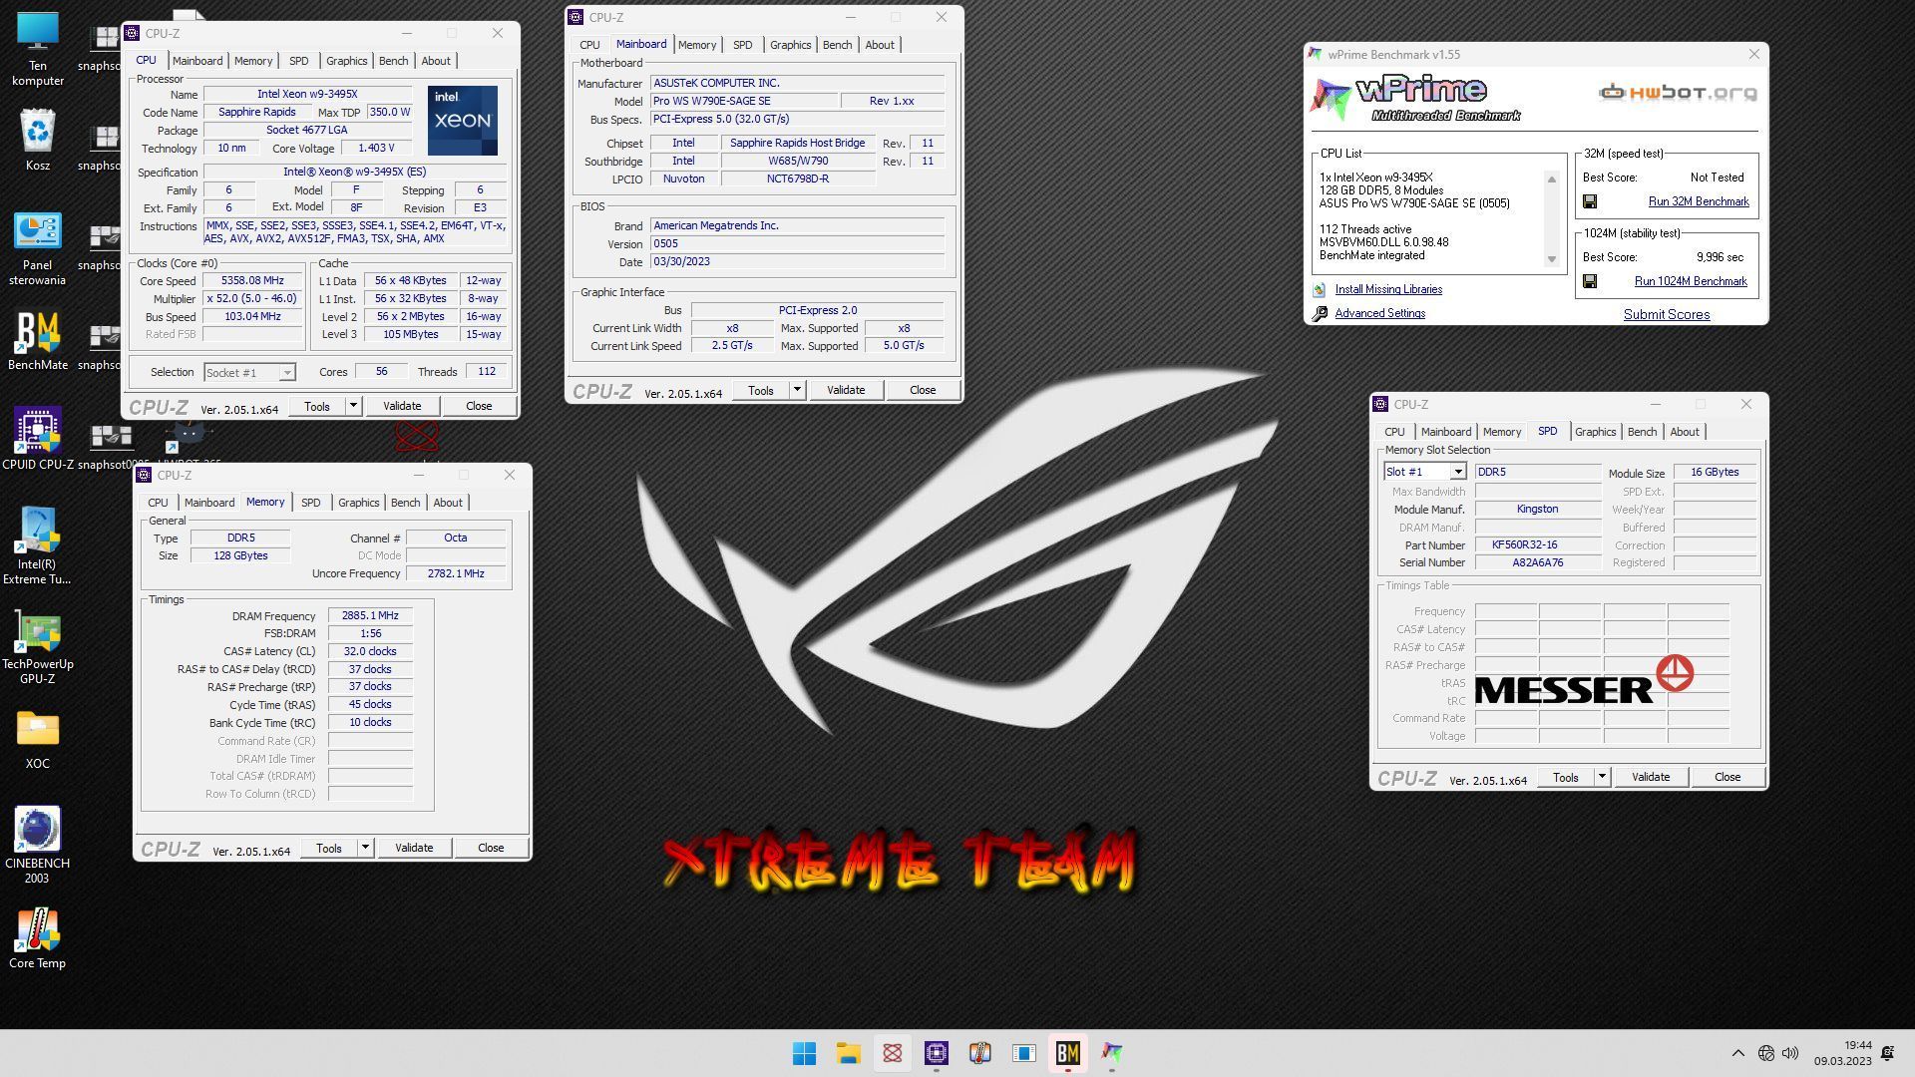Screen dimensions: 1915x1077
Task: Expand Socket #1 selection dropdown
Action: [286, 373]
